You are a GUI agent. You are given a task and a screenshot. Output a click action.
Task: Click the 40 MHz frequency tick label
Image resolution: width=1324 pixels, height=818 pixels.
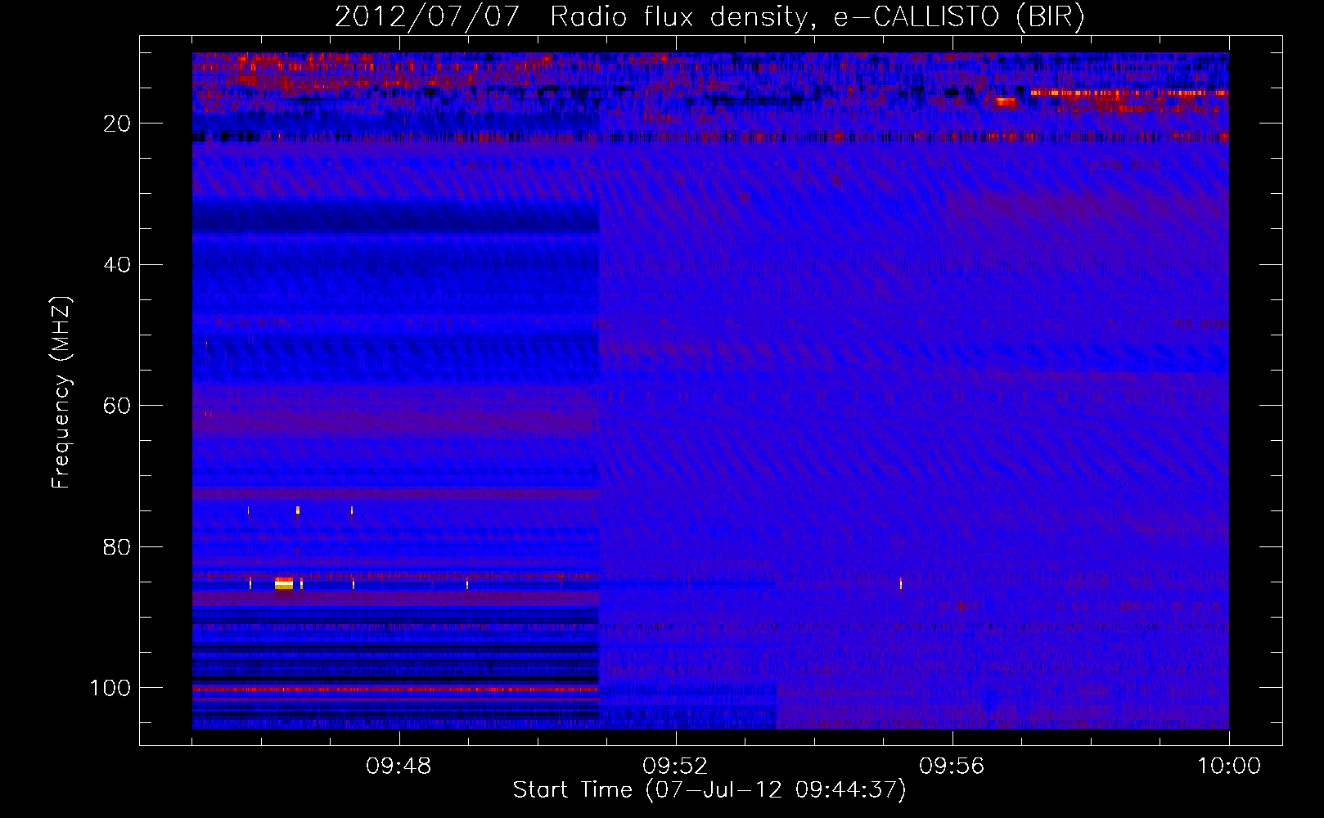point(118,265)
